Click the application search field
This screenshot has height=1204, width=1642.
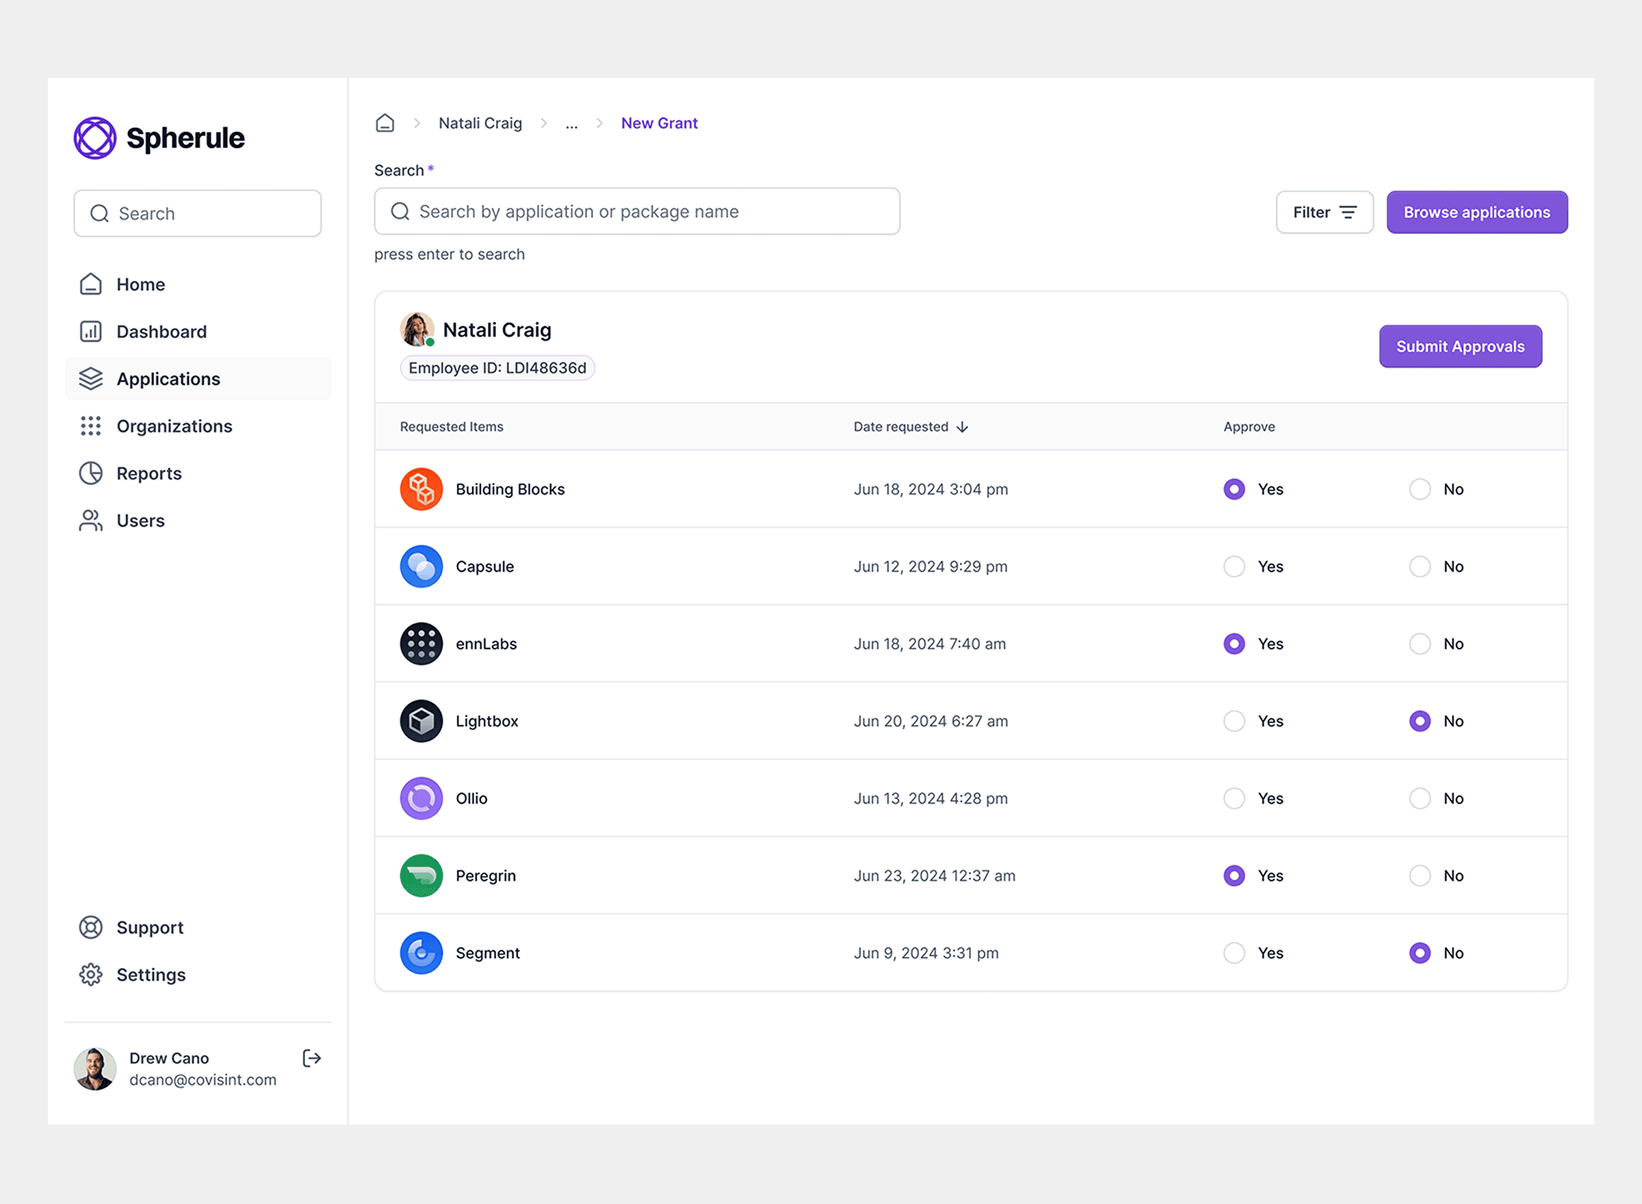636,211
